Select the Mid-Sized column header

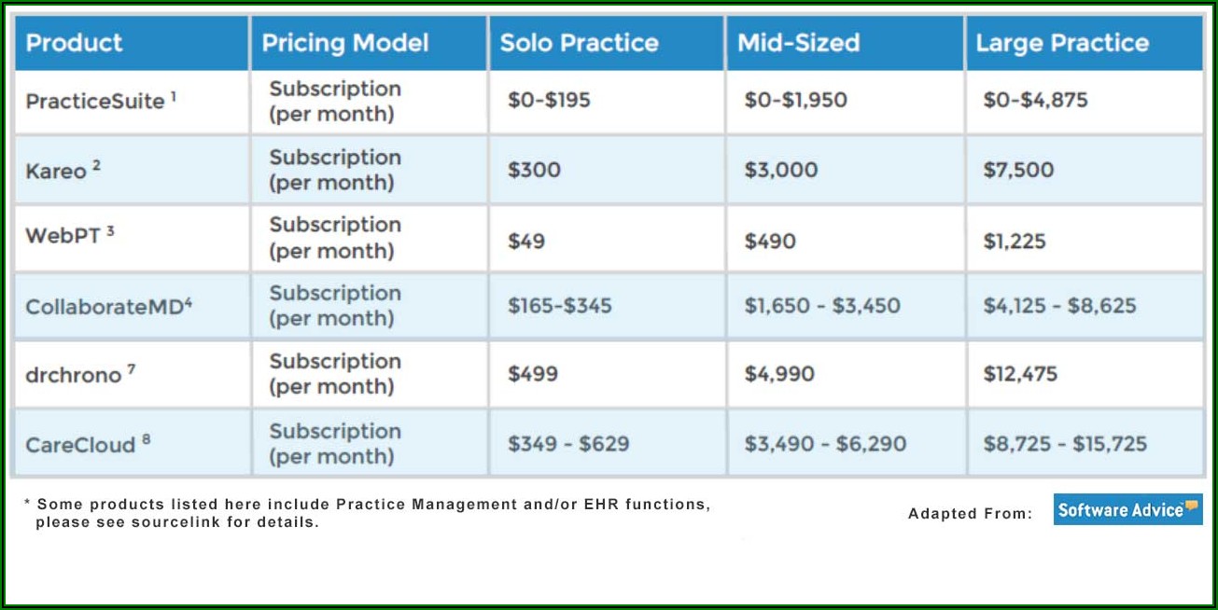pos(798,43)
